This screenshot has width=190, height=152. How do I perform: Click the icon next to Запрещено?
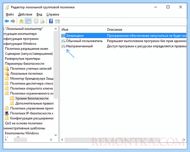click(x=63, y=36)
